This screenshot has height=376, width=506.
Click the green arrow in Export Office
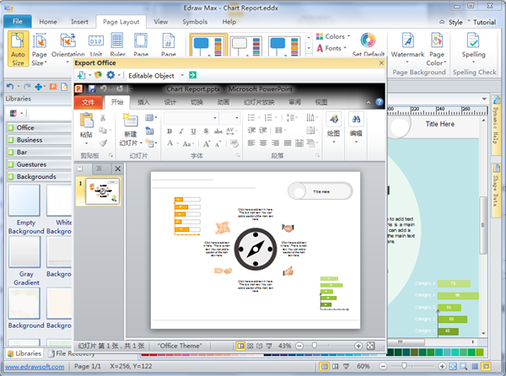(x=192, y=75)
